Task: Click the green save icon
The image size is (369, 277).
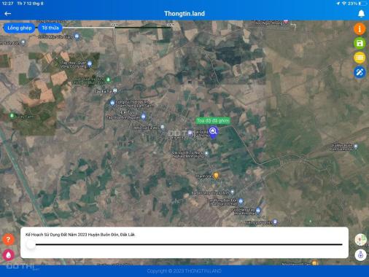Action: pos(360,43)
